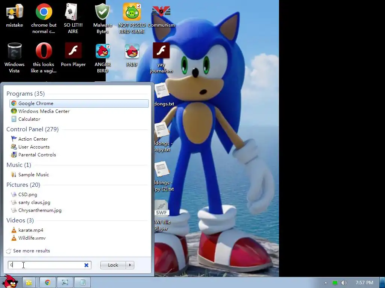
Task: Click the Show Desktop strip
Action: point(382,283)
